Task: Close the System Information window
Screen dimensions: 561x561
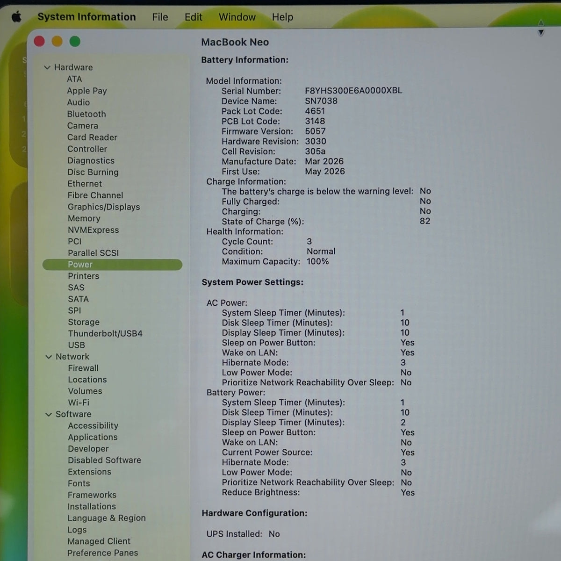Action: pos(39,42)
